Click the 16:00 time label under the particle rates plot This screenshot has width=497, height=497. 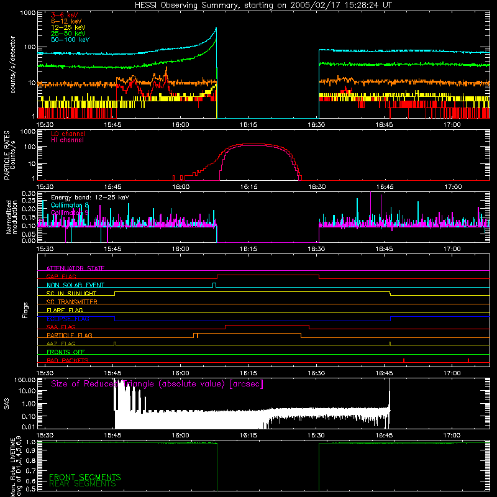(x=180, y=187)
